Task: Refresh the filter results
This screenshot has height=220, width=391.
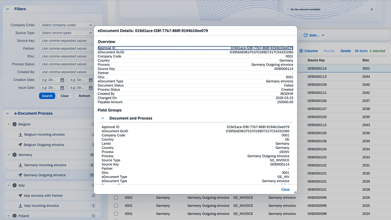Action: pos(84,96)
